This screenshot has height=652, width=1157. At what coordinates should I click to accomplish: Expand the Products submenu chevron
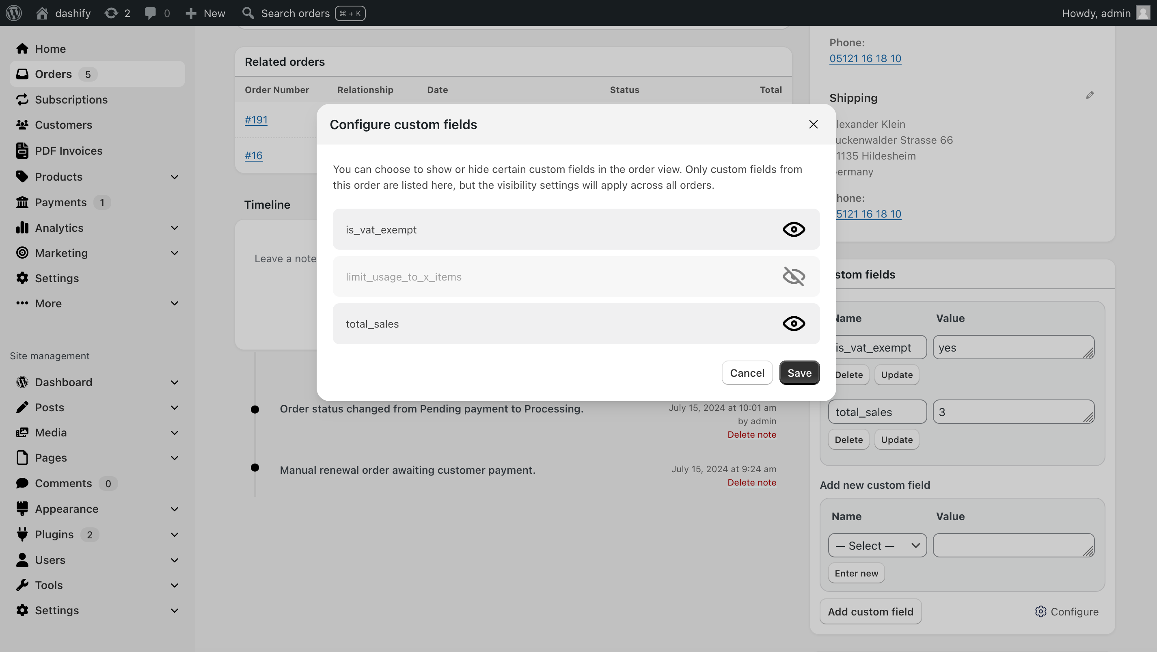pos(175,177)
